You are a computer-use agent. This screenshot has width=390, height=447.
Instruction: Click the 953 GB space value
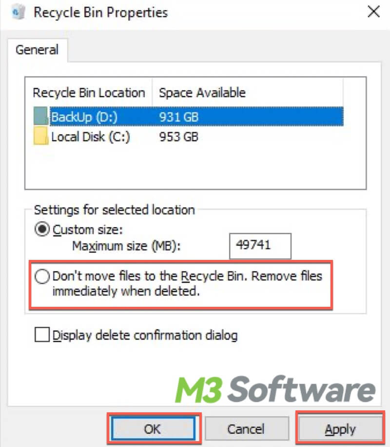click(x=178, y=137)
